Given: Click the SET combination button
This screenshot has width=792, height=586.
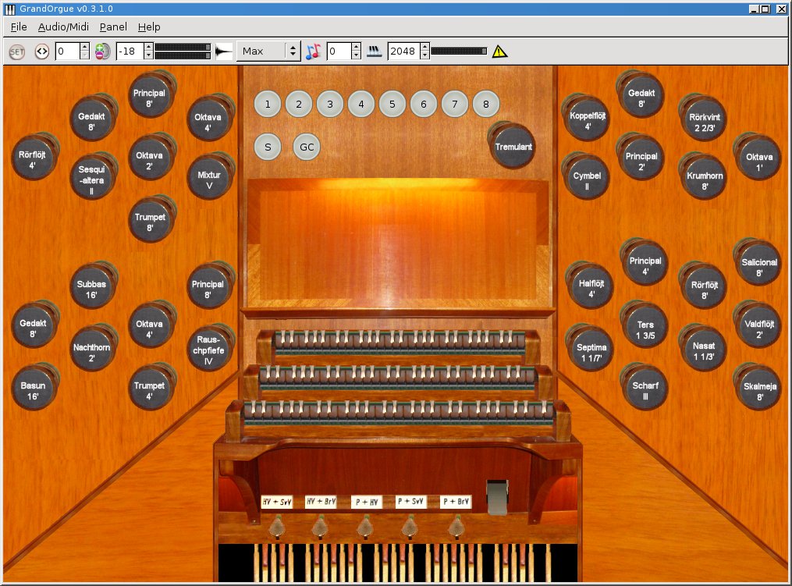Looking at the screenshot, I should [x=16, y=51].
